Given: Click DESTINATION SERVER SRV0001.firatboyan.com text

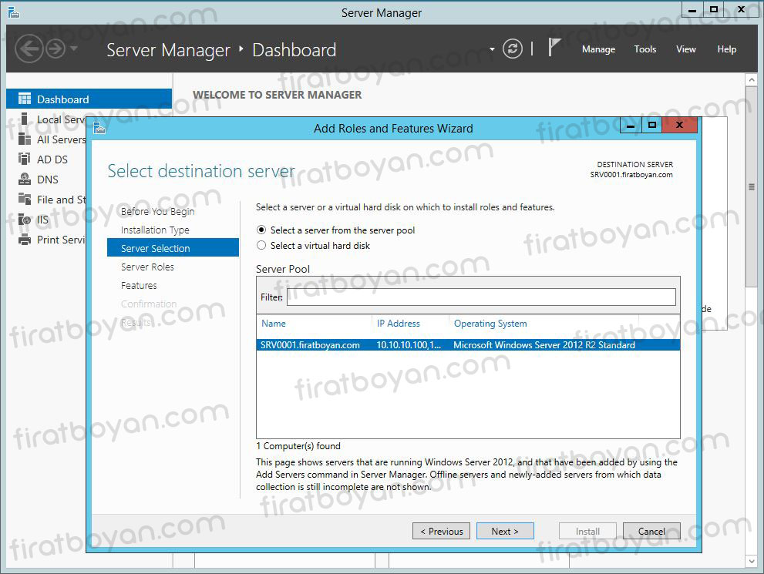Looking at the screenshot, I should tap(631, 170).
